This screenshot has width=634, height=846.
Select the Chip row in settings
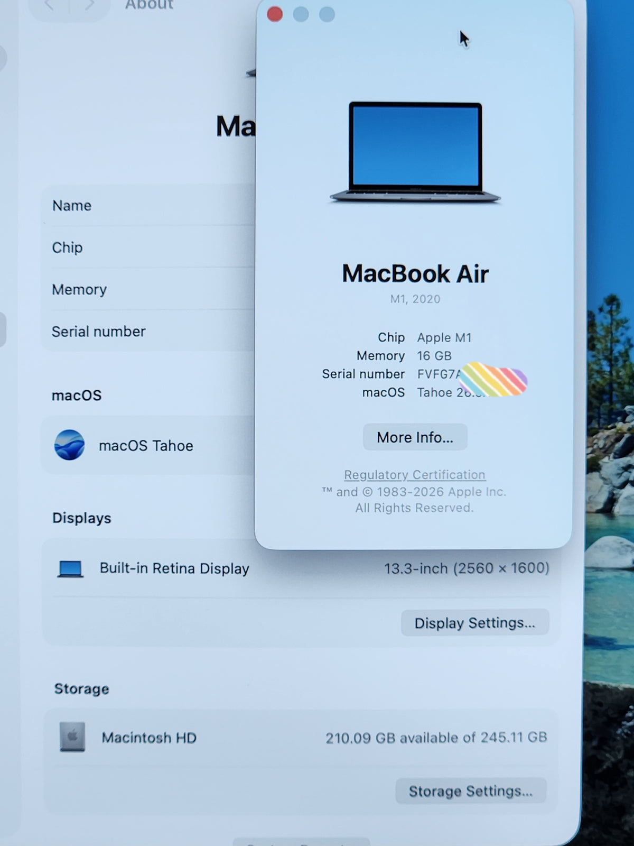click(x=148, y=247)
